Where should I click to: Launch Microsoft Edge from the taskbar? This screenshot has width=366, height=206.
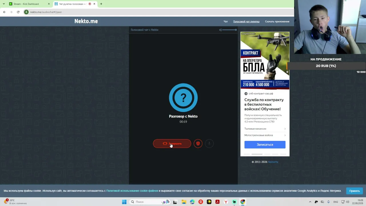[x=192, y=202]
